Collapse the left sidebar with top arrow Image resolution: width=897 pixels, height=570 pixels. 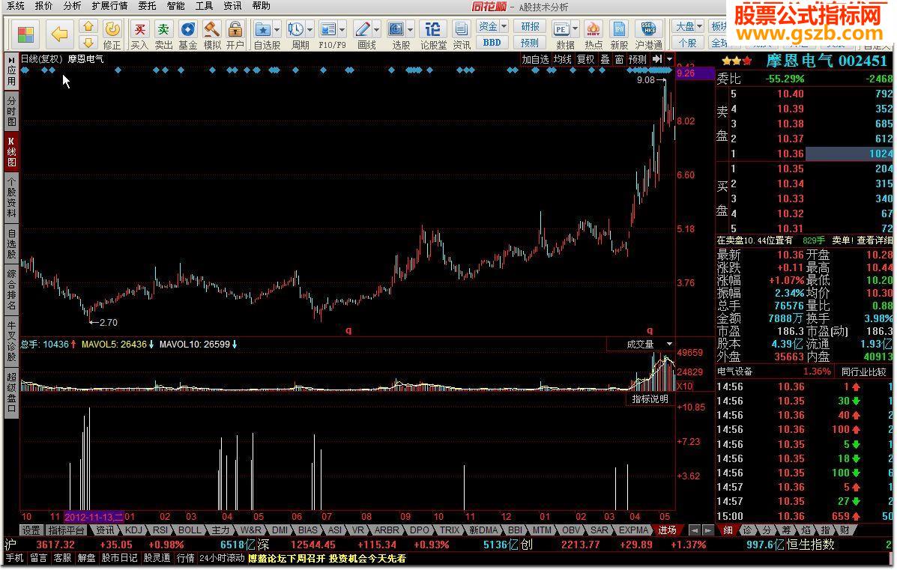coord(11,61)
